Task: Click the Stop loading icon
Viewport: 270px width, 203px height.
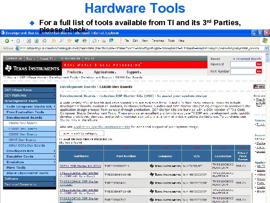Action: coord(29,41)
